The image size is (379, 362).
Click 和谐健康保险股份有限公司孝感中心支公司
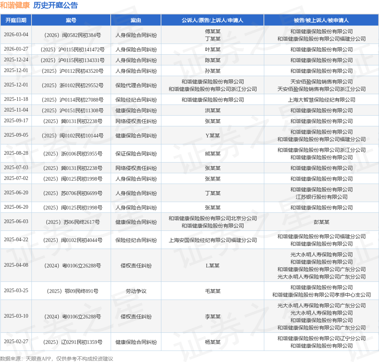(x=321, y=295)
